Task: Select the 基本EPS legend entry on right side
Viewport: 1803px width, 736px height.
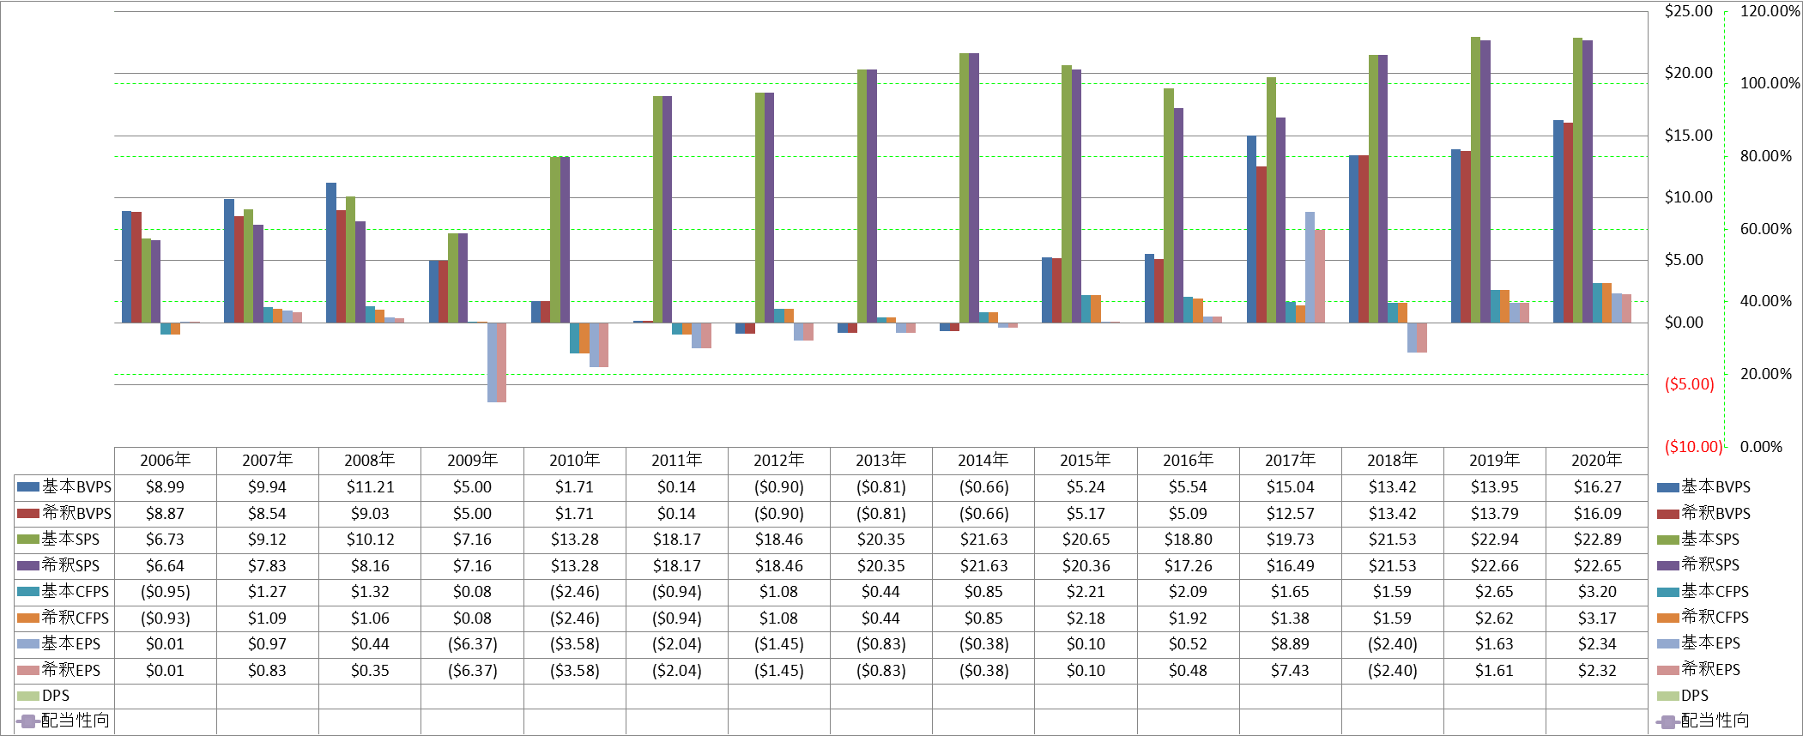Action: coord(1699,643)
